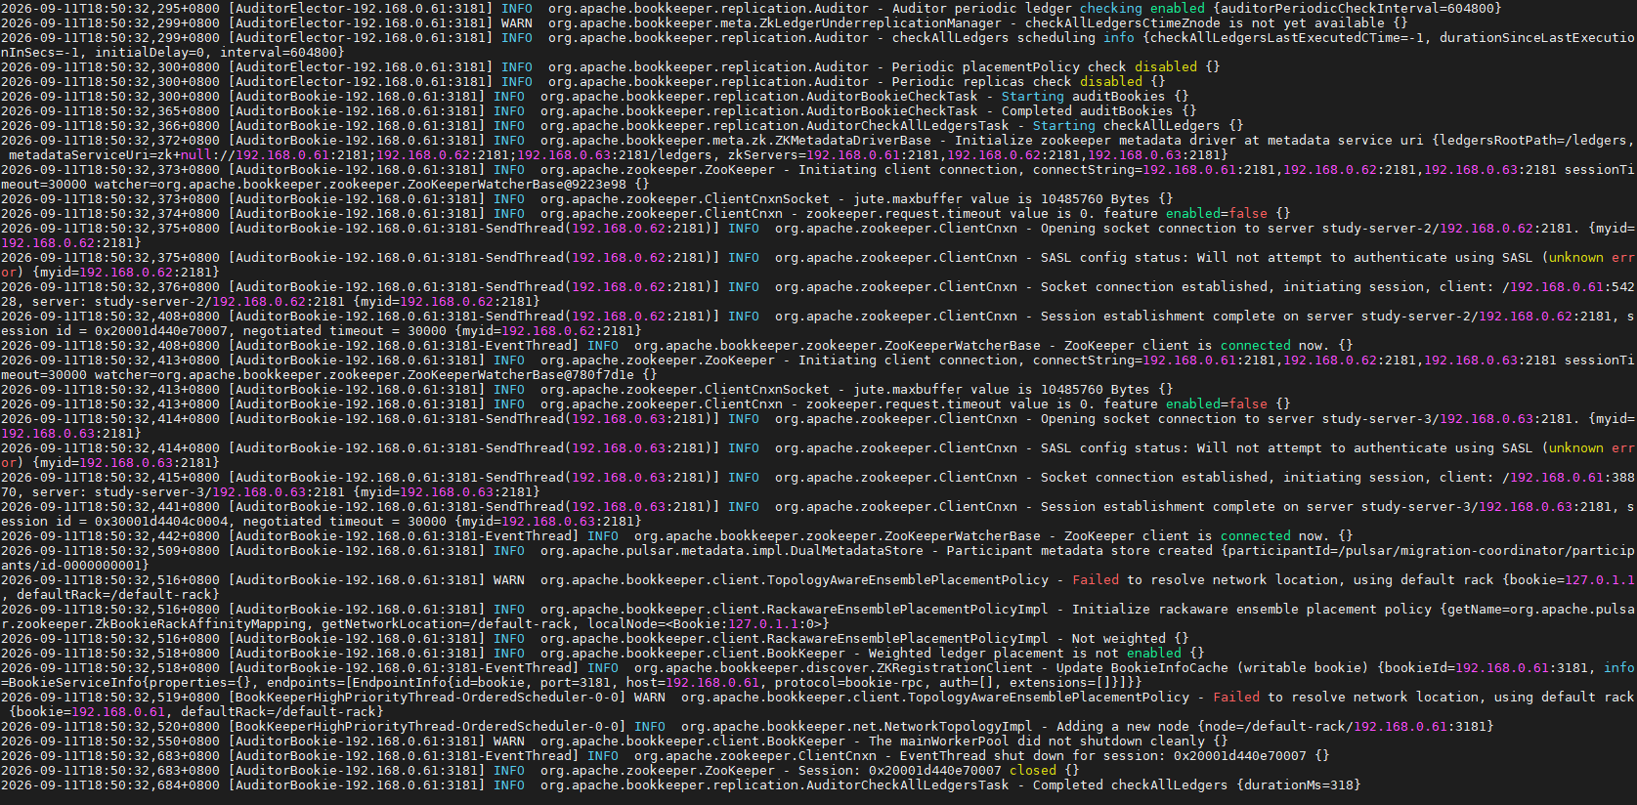The width and height of the screenshot is (1637, 805).
Task: Click "Update BookieInfoCache (writable bookie)" text
Action: point(1213,668)
